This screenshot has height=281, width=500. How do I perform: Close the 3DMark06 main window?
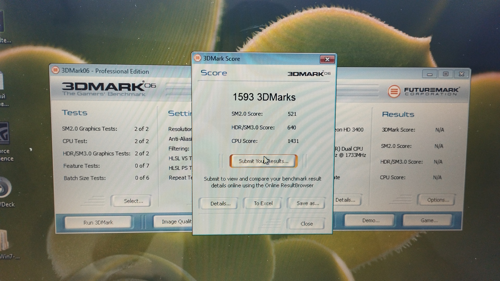pos(461,74)
